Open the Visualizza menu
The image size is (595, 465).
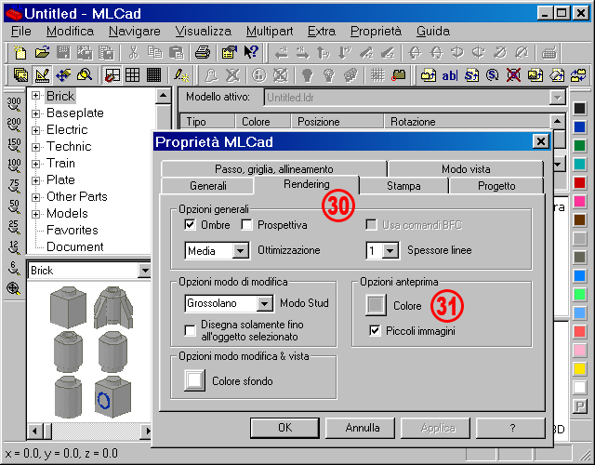click(203, 31)
